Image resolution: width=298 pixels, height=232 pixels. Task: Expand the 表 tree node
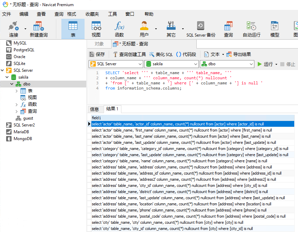[16, 91]
